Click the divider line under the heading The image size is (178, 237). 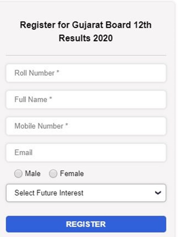[x=86, y=55]
